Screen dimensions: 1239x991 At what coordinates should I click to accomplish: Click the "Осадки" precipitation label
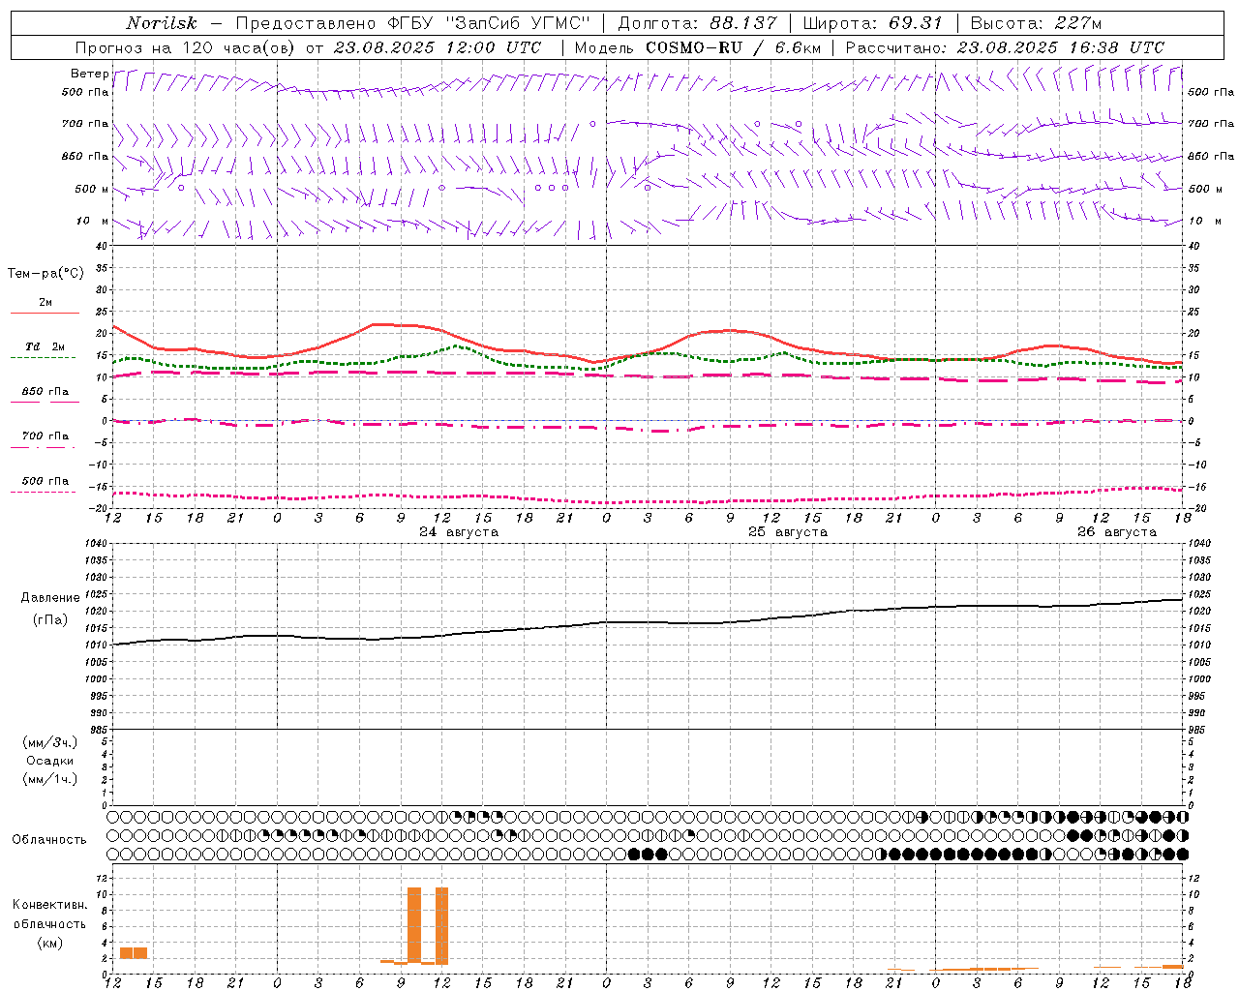coord(49,761)
